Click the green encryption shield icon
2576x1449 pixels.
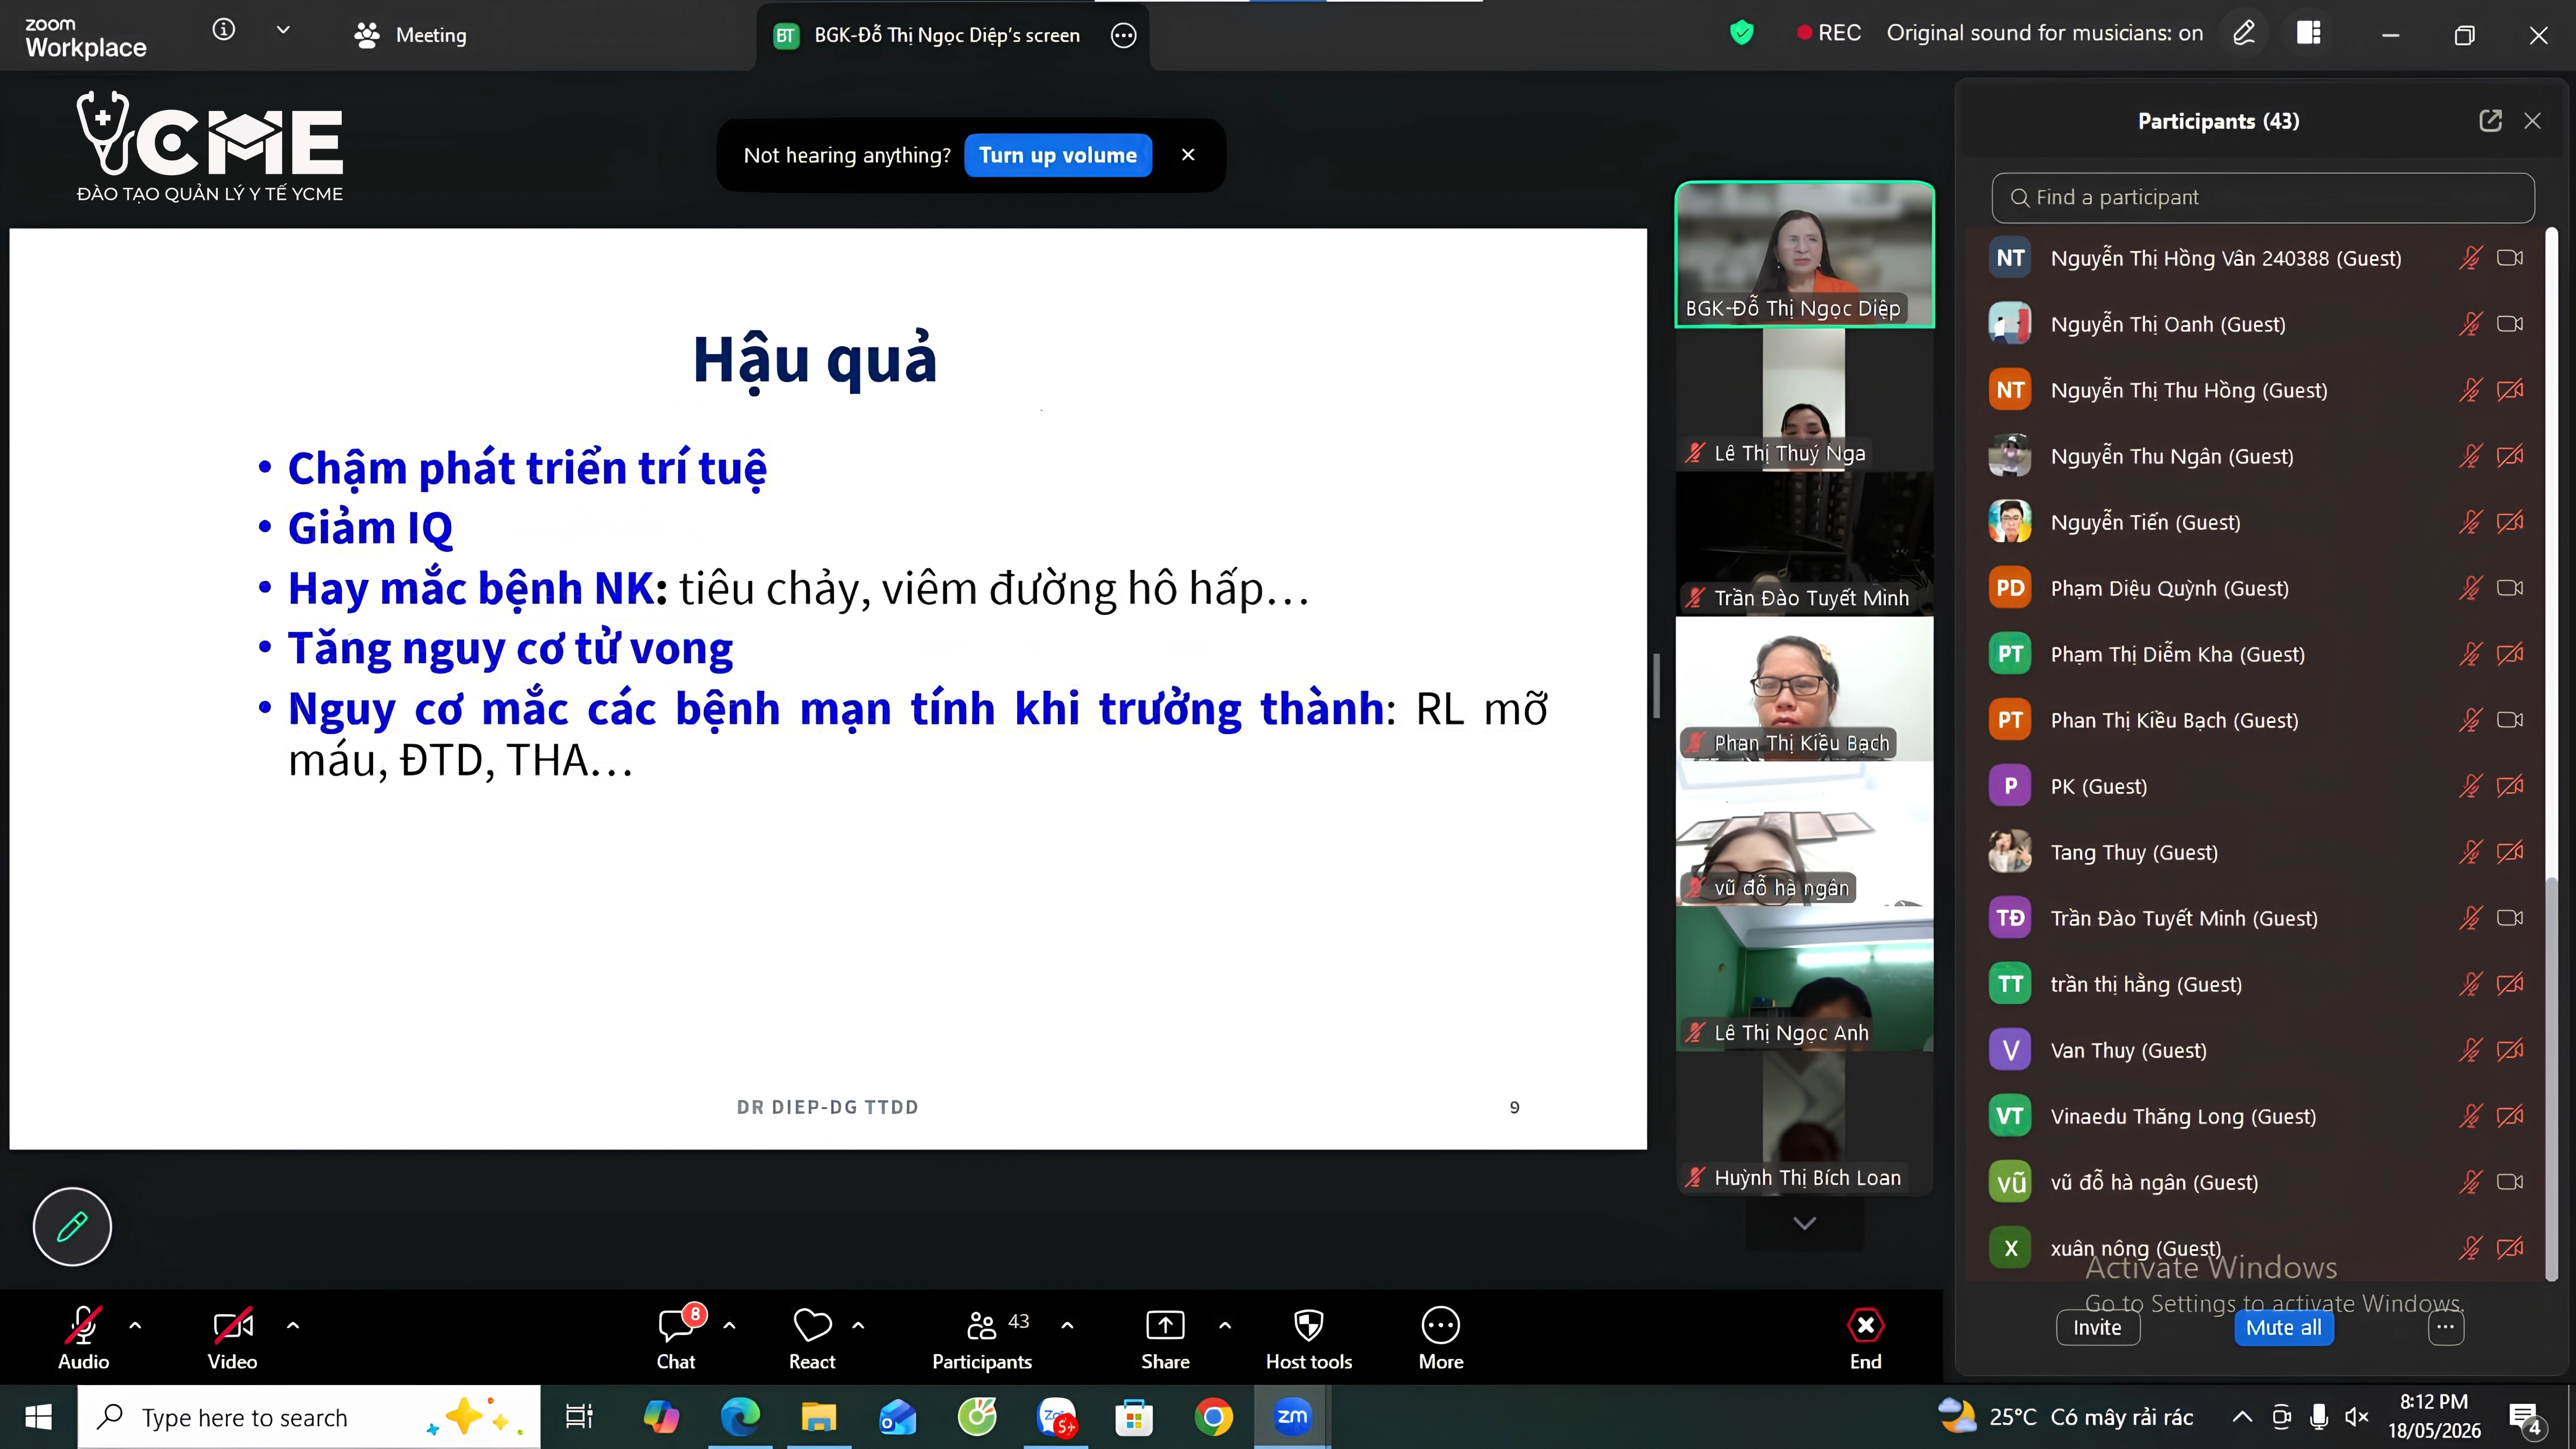pos(1742,33)
